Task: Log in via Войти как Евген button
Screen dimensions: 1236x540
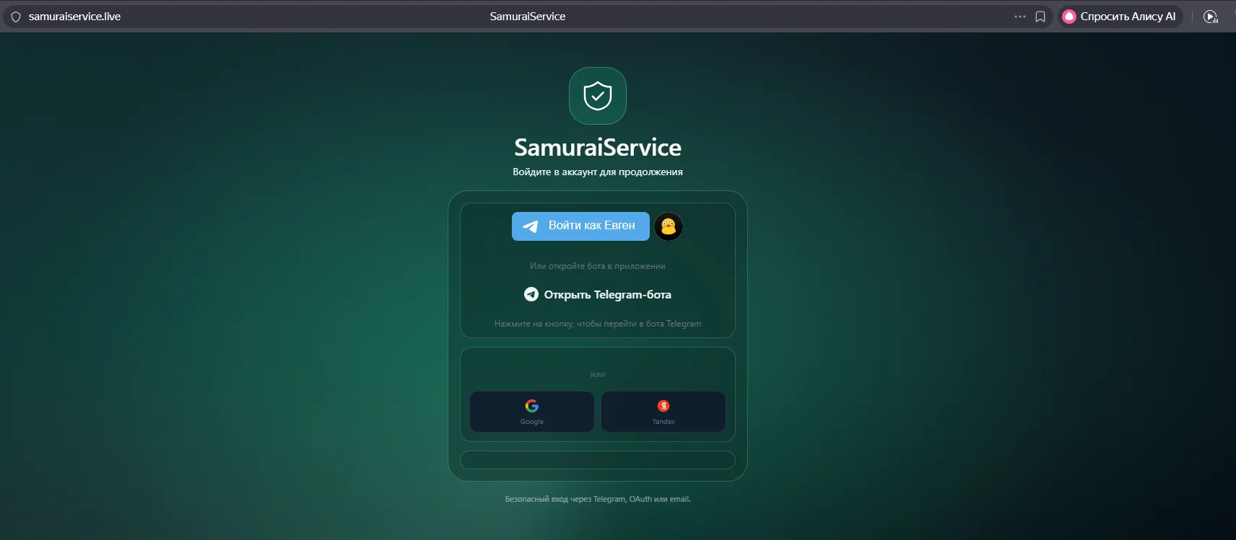Action: tap(580, 226)
